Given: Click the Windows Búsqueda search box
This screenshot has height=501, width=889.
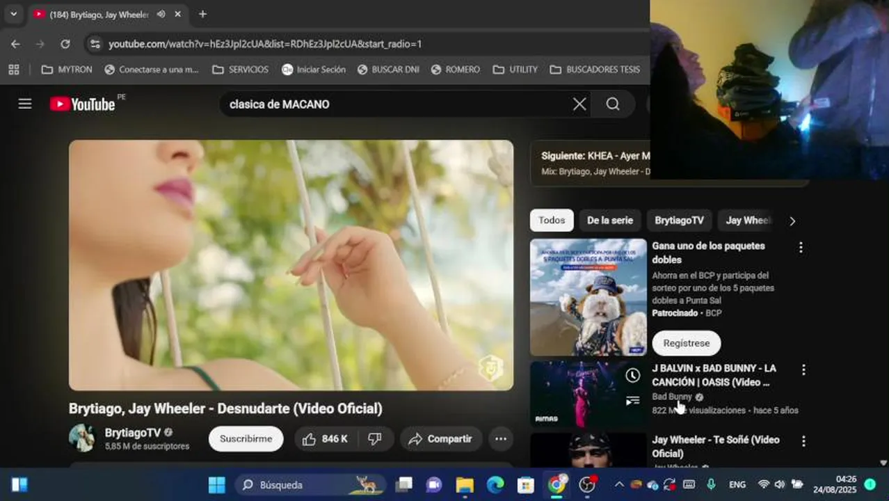Looking at the screenshot, I should click(309, 484).
